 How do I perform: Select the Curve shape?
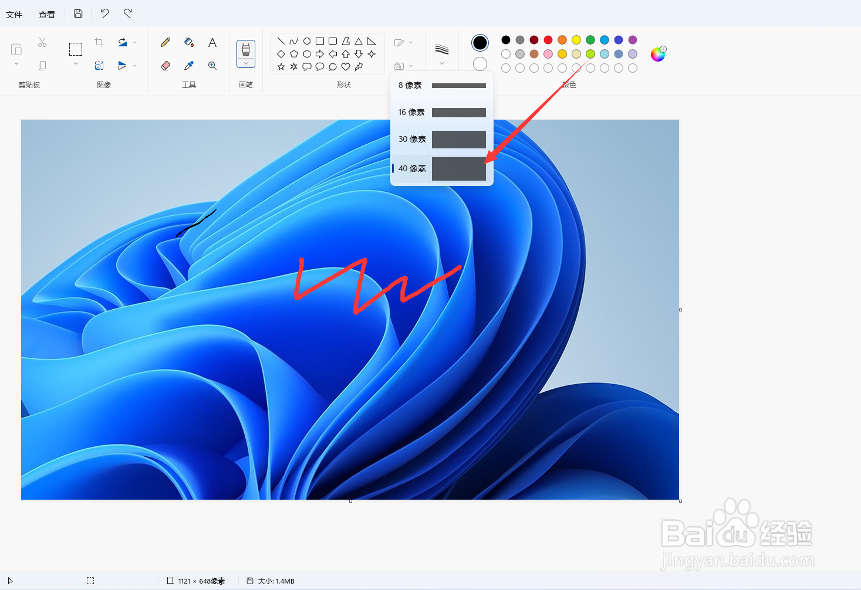294,41
